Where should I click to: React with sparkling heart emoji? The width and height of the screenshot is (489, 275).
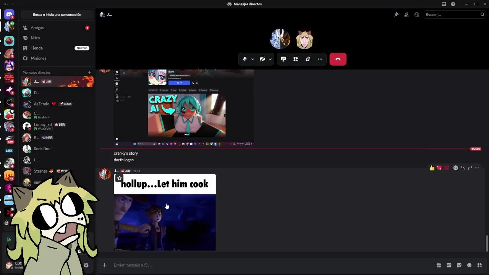(439, 168)
